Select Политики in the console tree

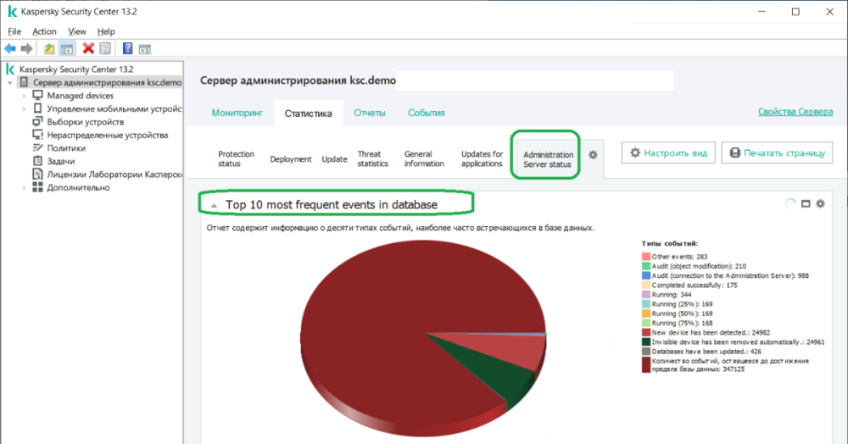[x=65, y=147]
